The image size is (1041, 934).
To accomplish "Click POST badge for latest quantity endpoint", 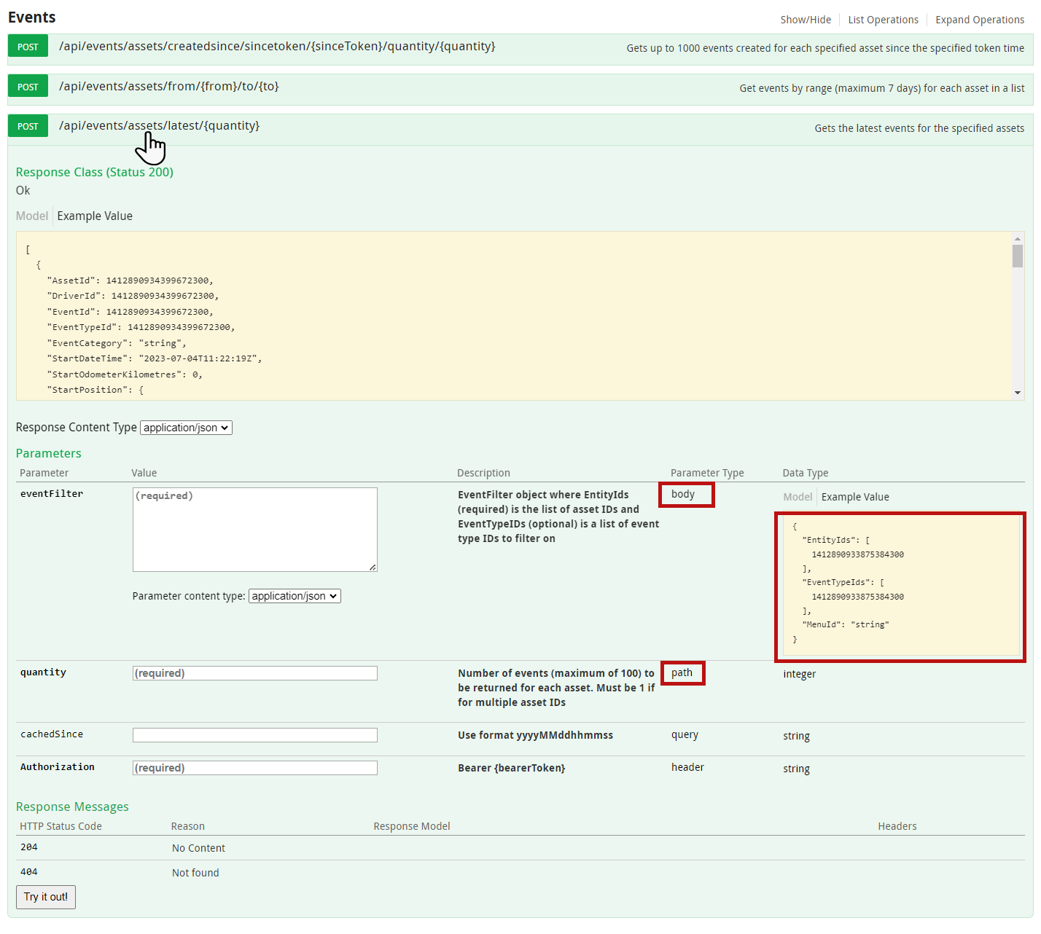I will click(28, 126).
